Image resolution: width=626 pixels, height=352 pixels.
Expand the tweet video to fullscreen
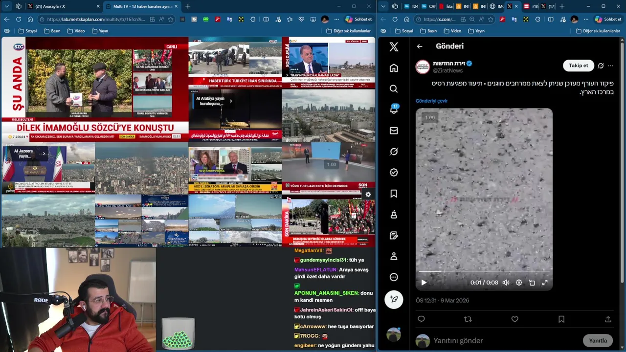(x=544, y=283)
